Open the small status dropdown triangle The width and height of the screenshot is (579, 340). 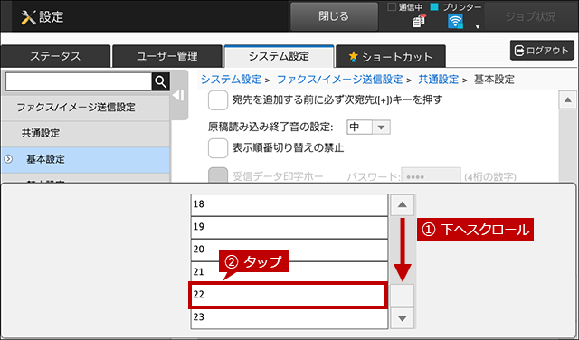pos(478,27)
